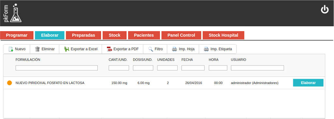Select the Elaborar tab
Viewport: 334px width, 119px height.
[50, 35]
